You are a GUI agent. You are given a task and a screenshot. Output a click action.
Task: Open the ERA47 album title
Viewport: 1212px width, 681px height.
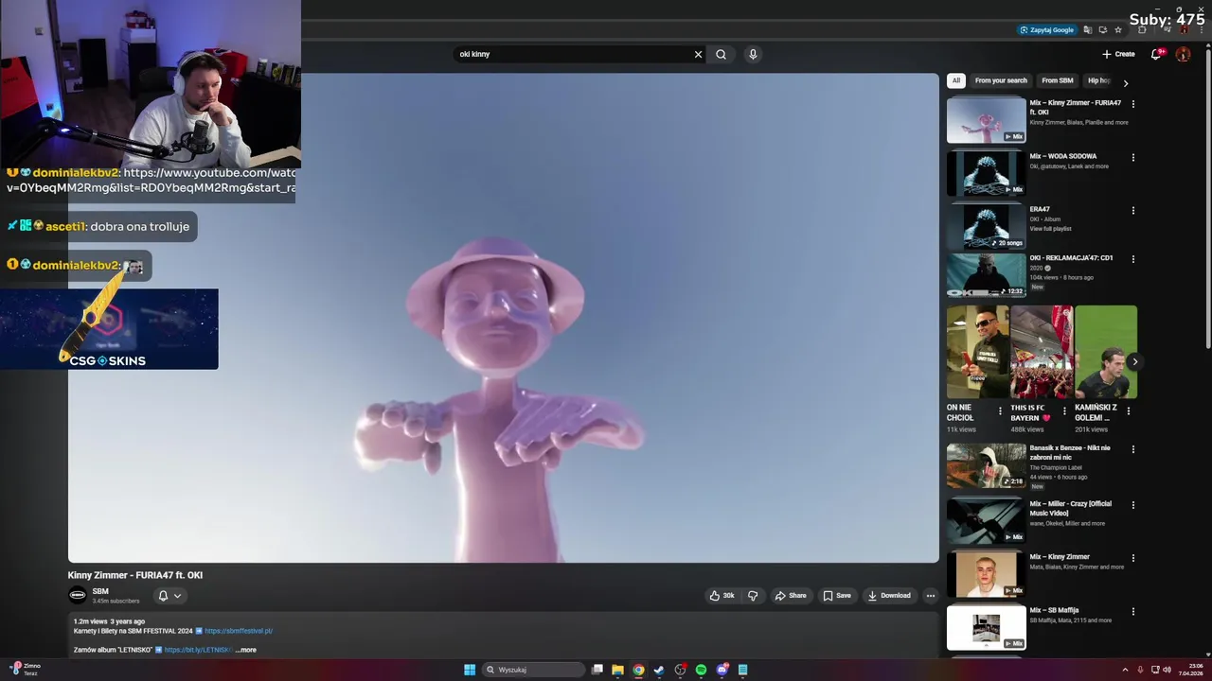(1040, 209)
